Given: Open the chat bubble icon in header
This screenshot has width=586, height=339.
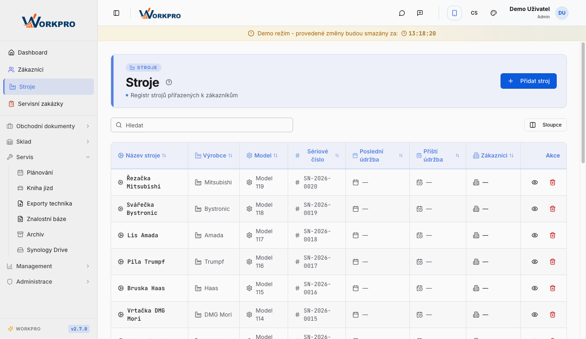Looking at the screenshot, I should (x=402, y=13).
